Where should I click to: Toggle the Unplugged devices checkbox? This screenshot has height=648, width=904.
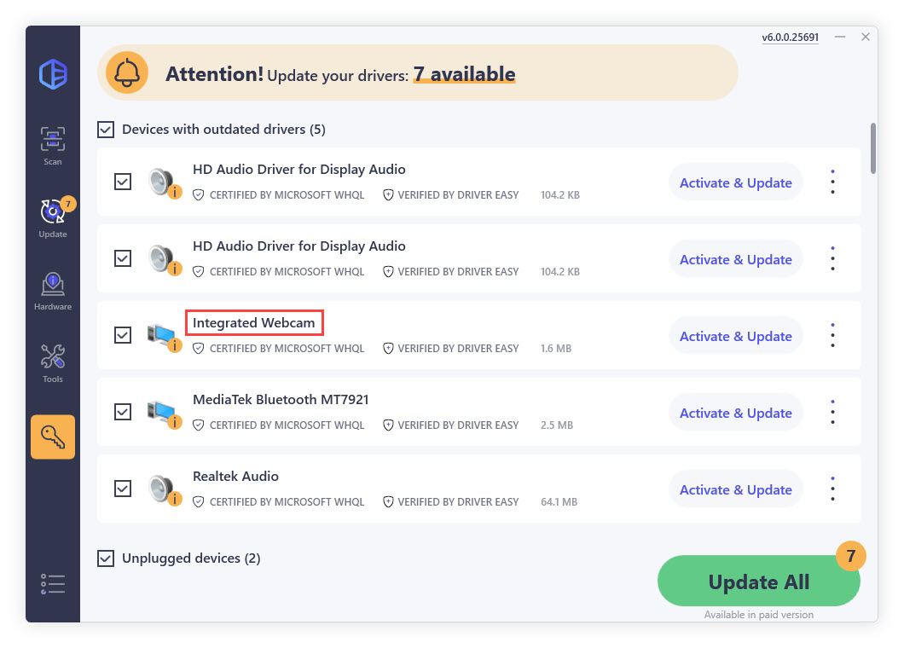pos(106,558)
